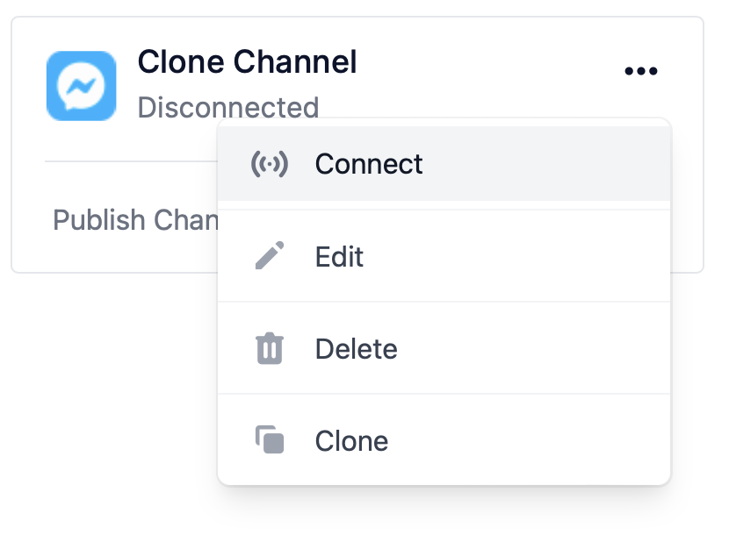The image size is (729, 535).
Task: Click the Clone Channel title
Action: [x=248, y=61]
